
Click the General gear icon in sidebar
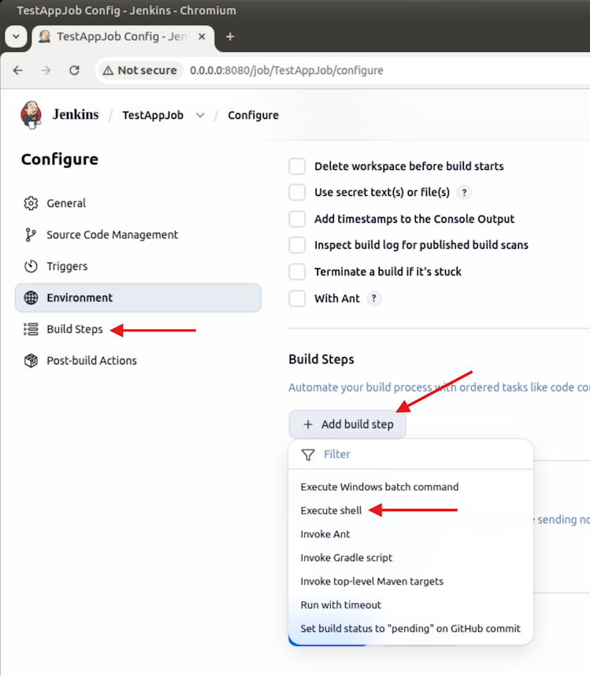click(x=31, y=203)
